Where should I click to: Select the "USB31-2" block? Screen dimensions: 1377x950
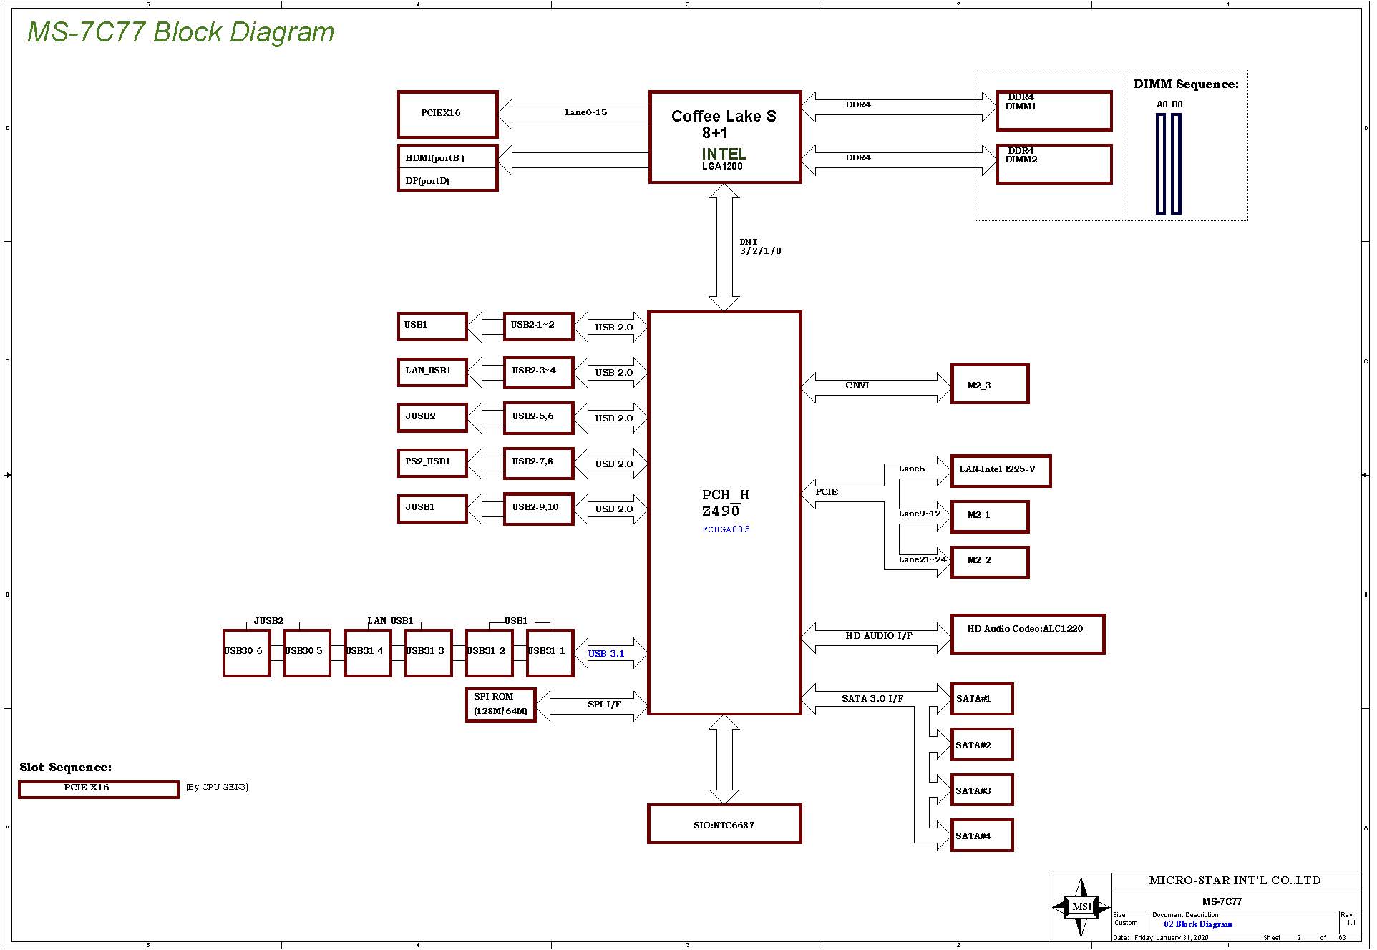(x=490, y=652)
